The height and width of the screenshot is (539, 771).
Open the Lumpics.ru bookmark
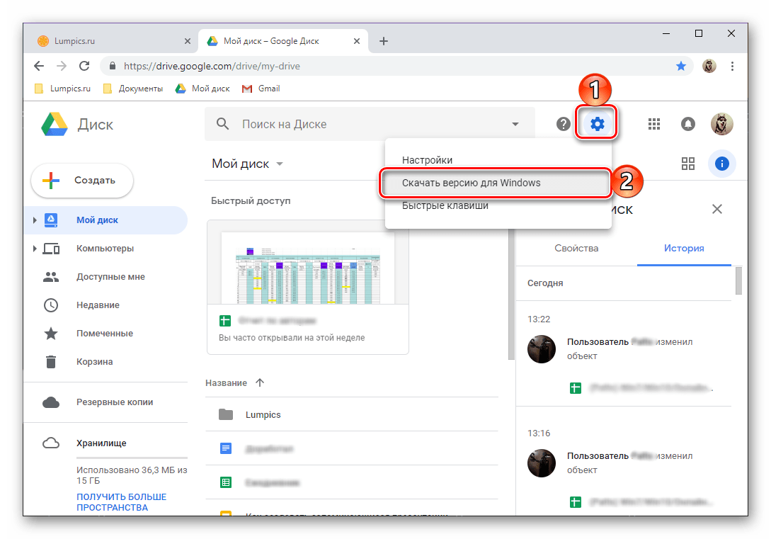(63, 89)
